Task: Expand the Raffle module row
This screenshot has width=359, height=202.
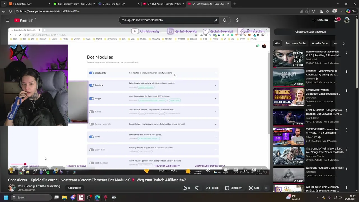Action: 215,112
